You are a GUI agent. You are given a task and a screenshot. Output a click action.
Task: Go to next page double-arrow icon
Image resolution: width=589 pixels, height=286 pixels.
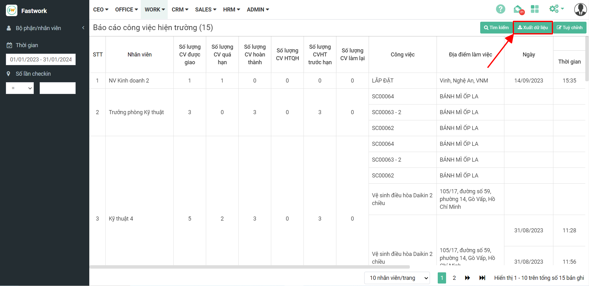(467, 278)
